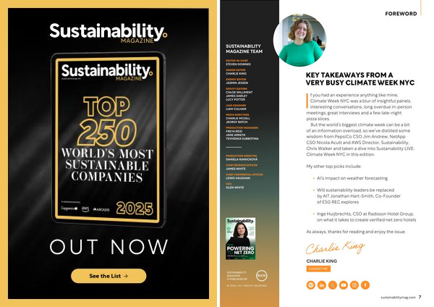The height and width of the screenshot is (307, 434).
Task: Open Charlie King's LinkedIn icon
Action: pyautogui.click(x=322, y=285)
